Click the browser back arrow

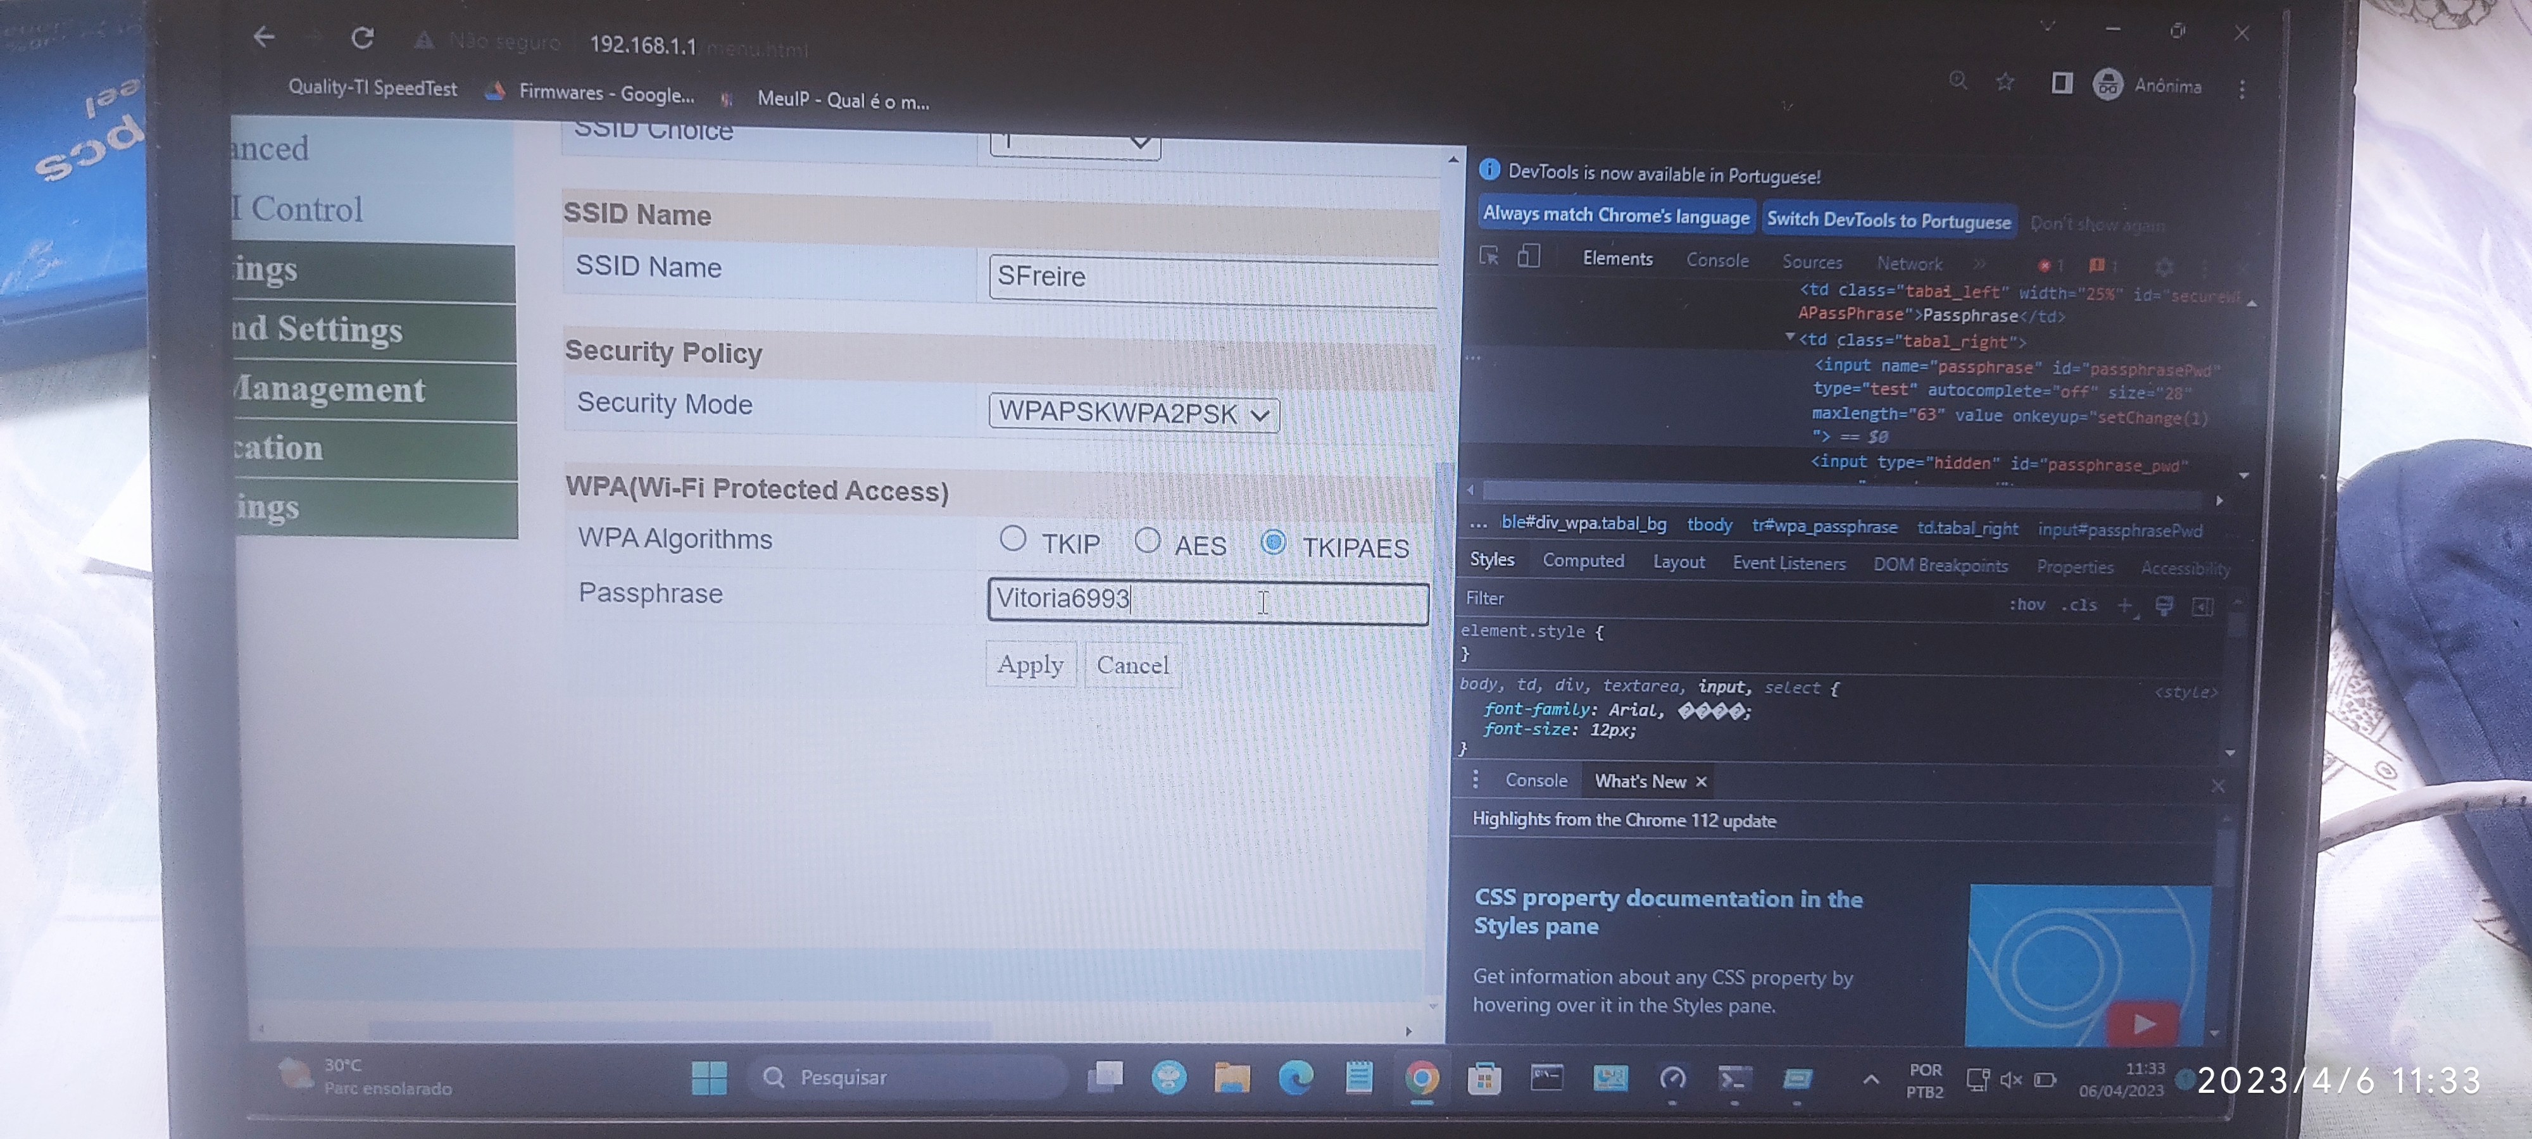click(x=263, y=37)
